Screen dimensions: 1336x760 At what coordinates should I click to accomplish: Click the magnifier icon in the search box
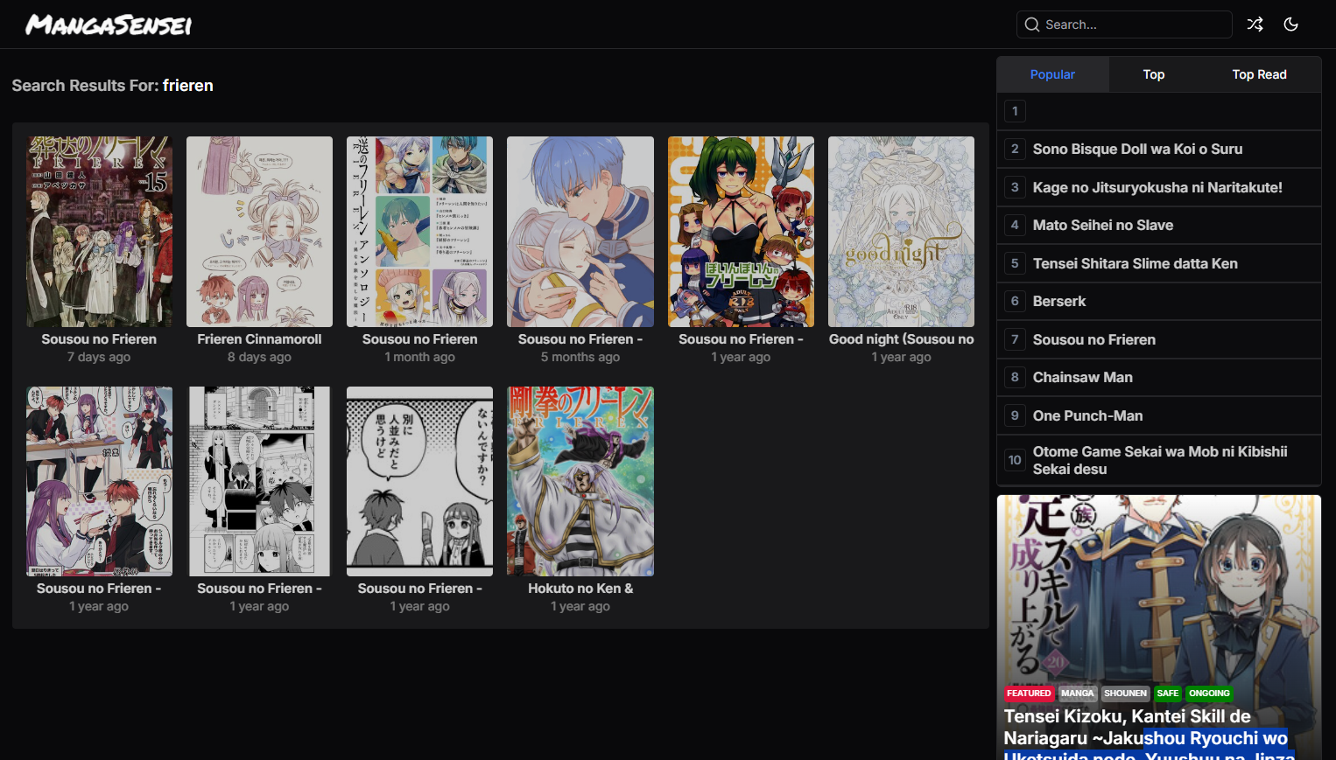pyautogui.click(x=1032, y=24)
